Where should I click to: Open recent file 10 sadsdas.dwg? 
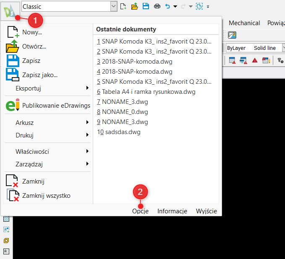(x=119, y=132)
